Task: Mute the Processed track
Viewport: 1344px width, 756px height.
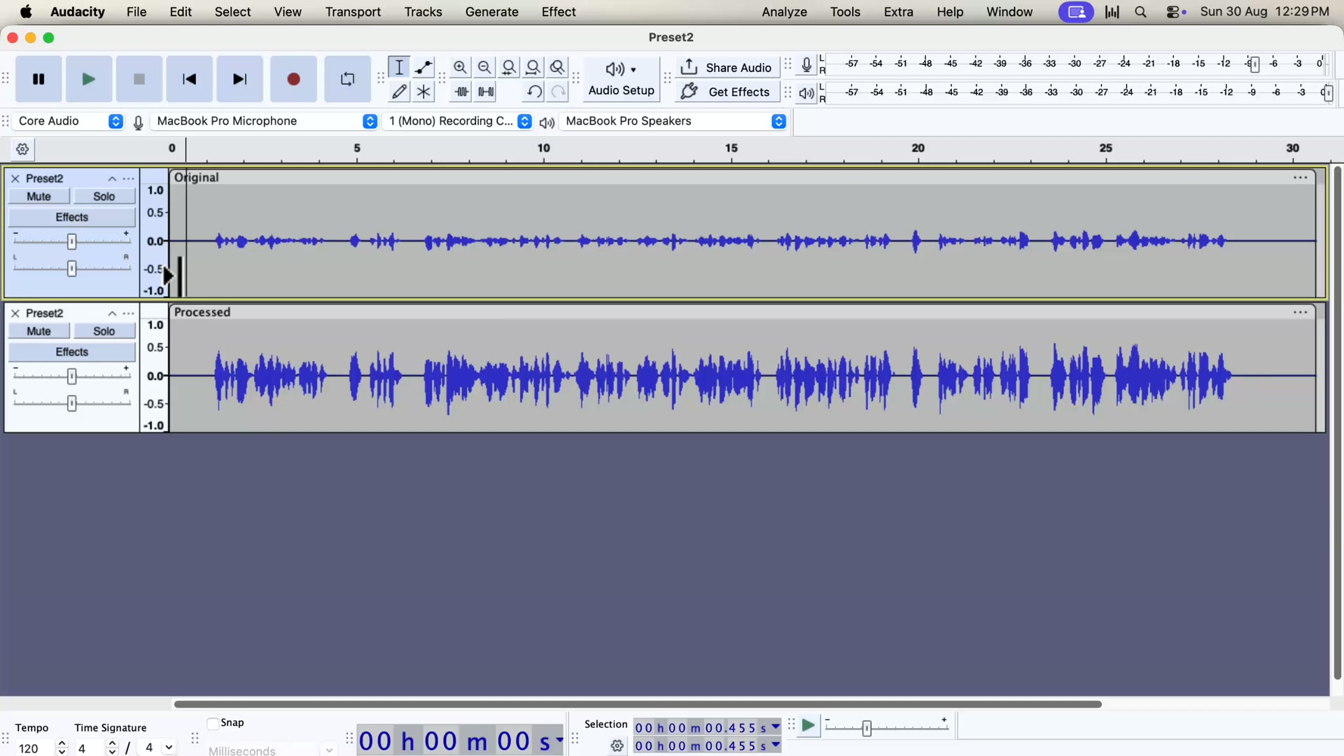Action: point(38,331)
